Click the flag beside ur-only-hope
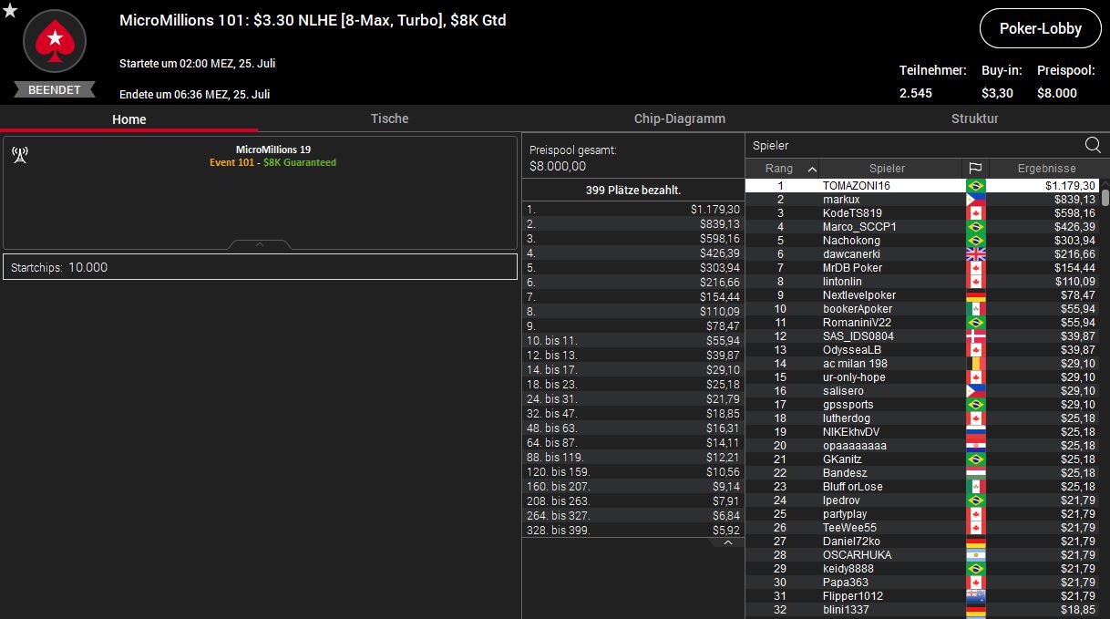1110x619 pixels. tap(975, 377)
